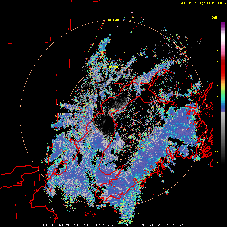Screen dimensions: 227x227
Task: Click the 1 dB tick label on the color scale
Action: (x=218, y=96)
